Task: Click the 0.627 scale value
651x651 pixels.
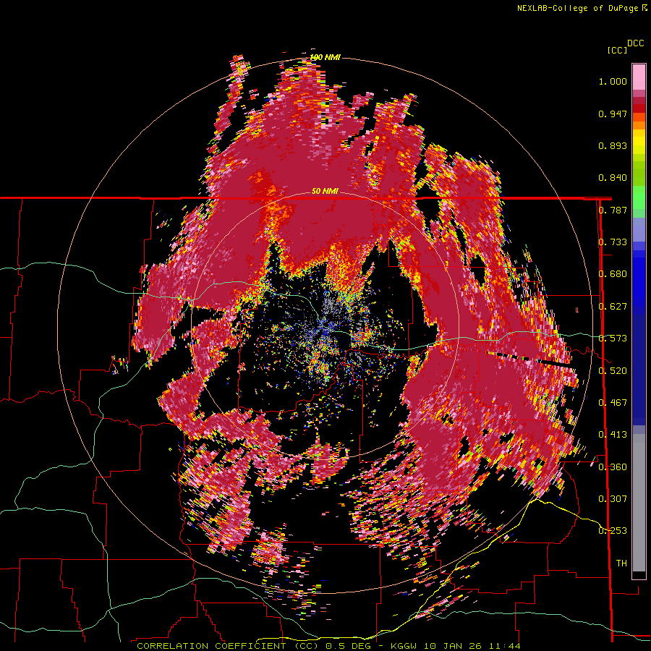Action: tap(613, 307)
